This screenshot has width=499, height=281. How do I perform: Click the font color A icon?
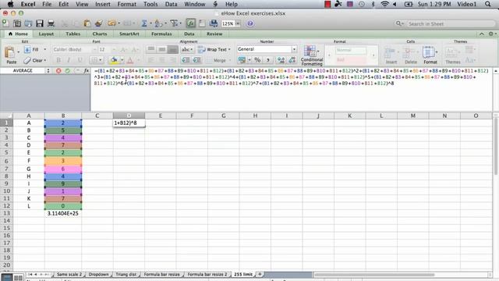[x=130, y=60]
